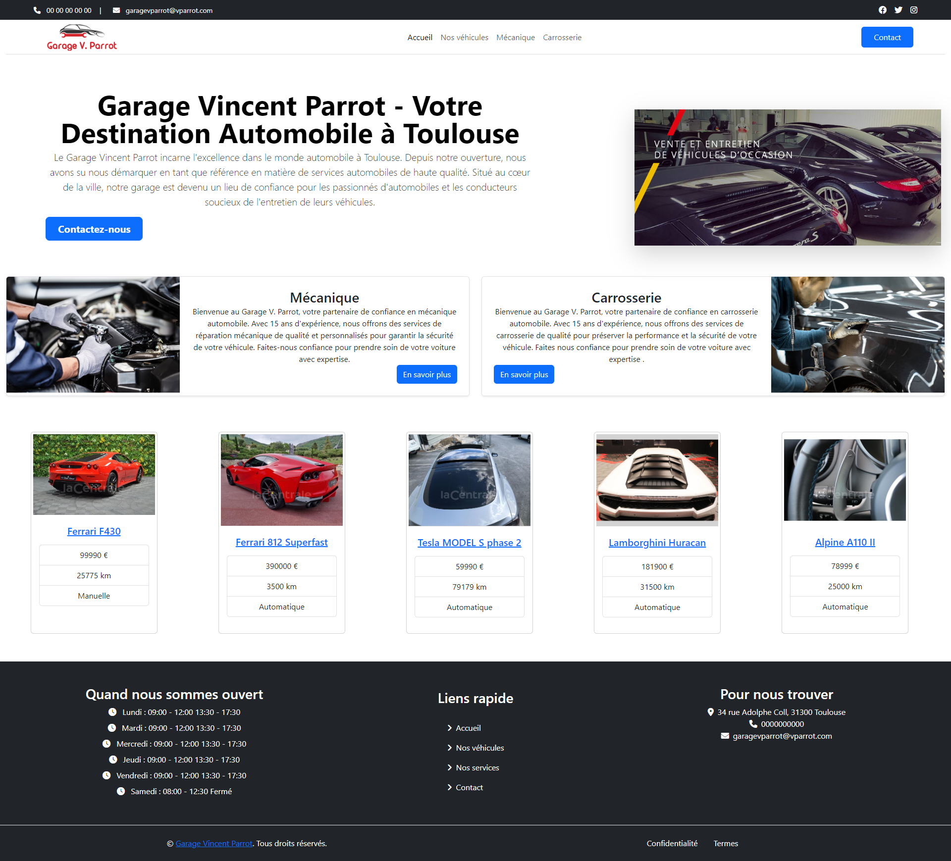Open the Confidentialité footer link
The image size is (951, 861).
point(672,843)
